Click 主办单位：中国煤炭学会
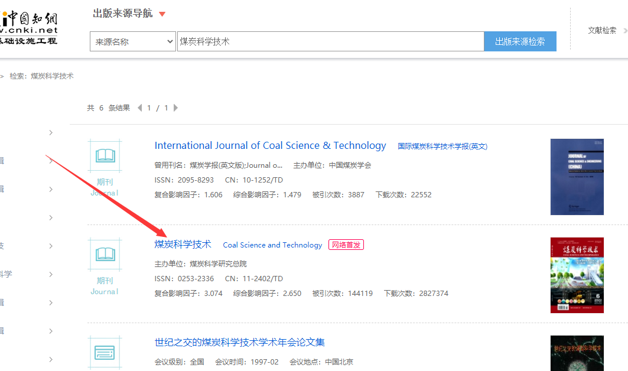Screen dimensions: 628x371 (x=333, y=165)
